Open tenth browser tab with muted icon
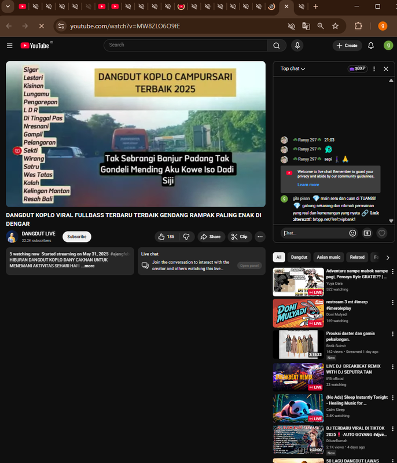Image resolution: width=397 pixels, height=463 pixels. [x=141, y=6]
